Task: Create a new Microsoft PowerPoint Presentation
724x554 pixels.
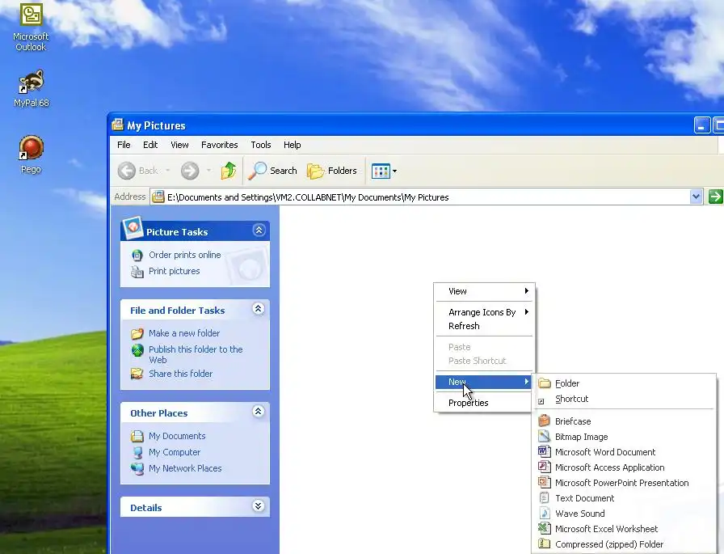Action: [624, 483]
